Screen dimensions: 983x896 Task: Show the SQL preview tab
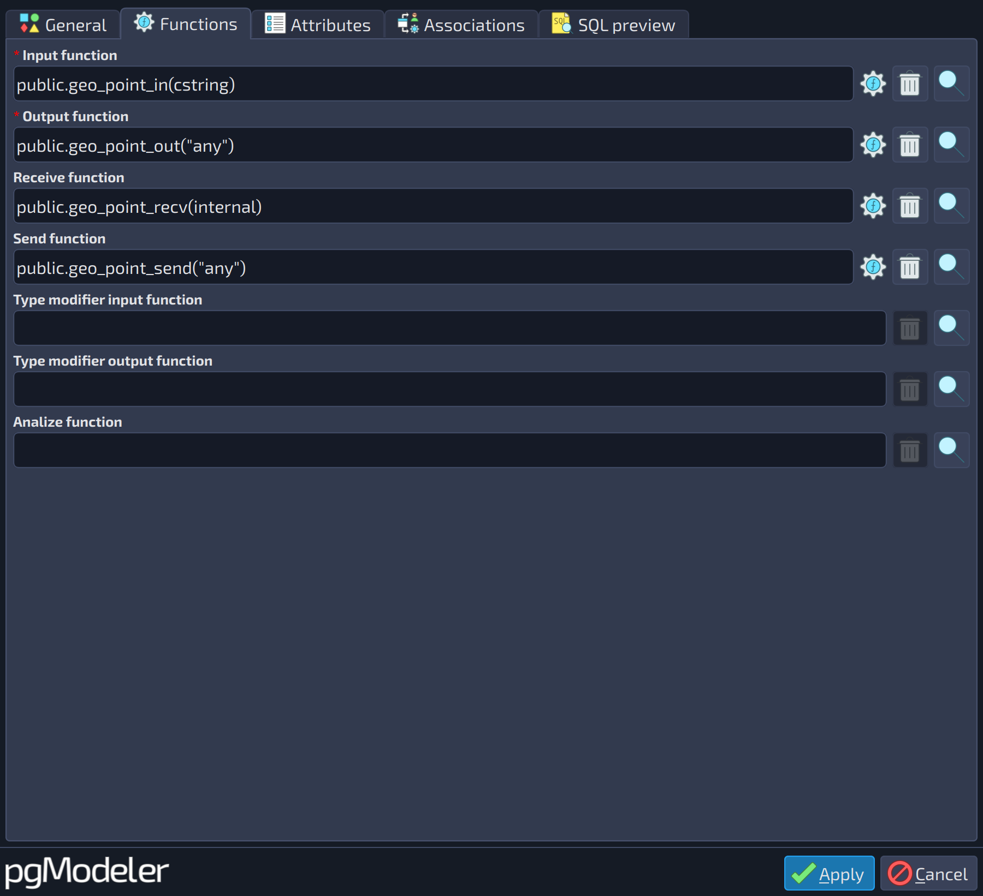pos(614,25)
